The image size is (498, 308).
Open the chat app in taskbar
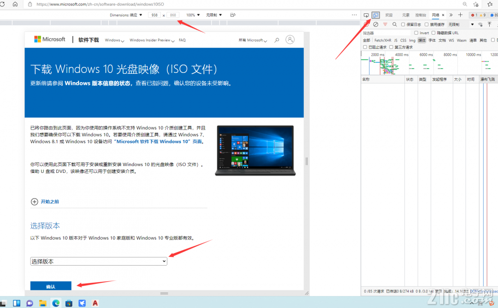[30, 303]
